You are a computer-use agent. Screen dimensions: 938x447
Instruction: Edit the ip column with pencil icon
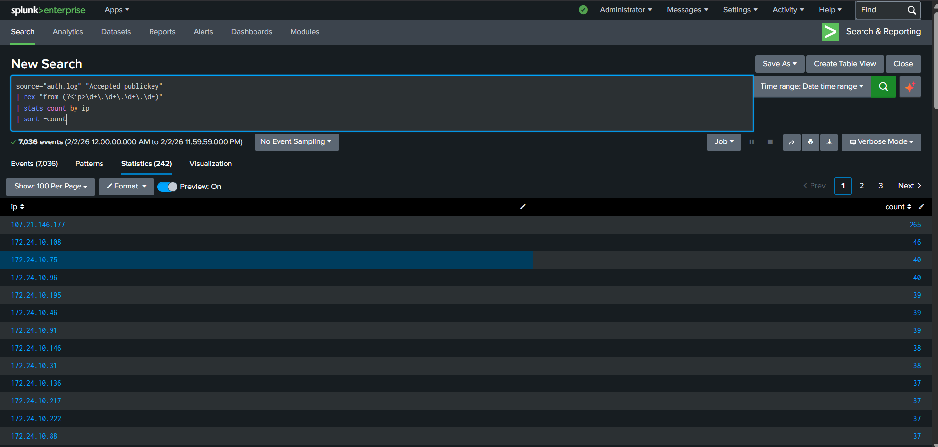click(x=523, y=207)
